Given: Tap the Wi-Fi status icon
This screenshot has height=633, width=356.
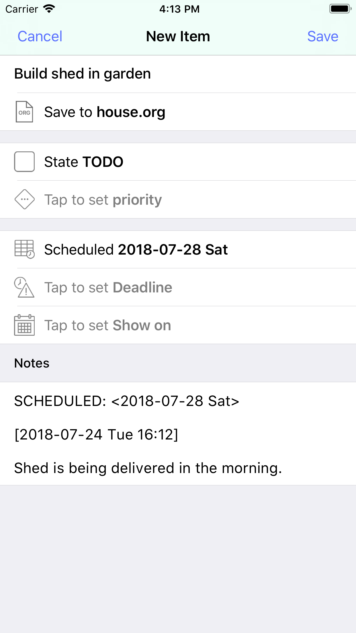Looking at the screenshot, I should coord(49,9).
